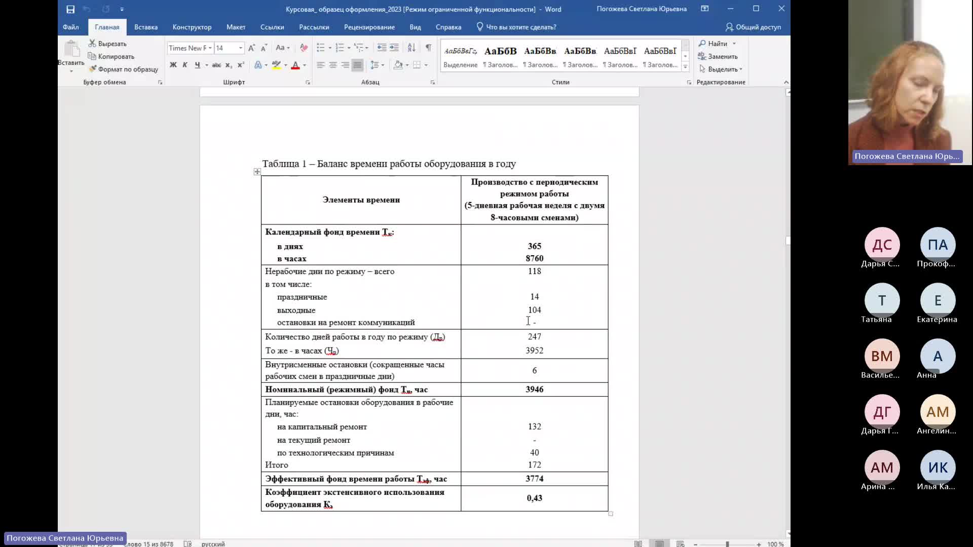The height and width of the screenshot is (547, 973).
Task: Click Копировать (Copy)
Action: click(111, 56)
